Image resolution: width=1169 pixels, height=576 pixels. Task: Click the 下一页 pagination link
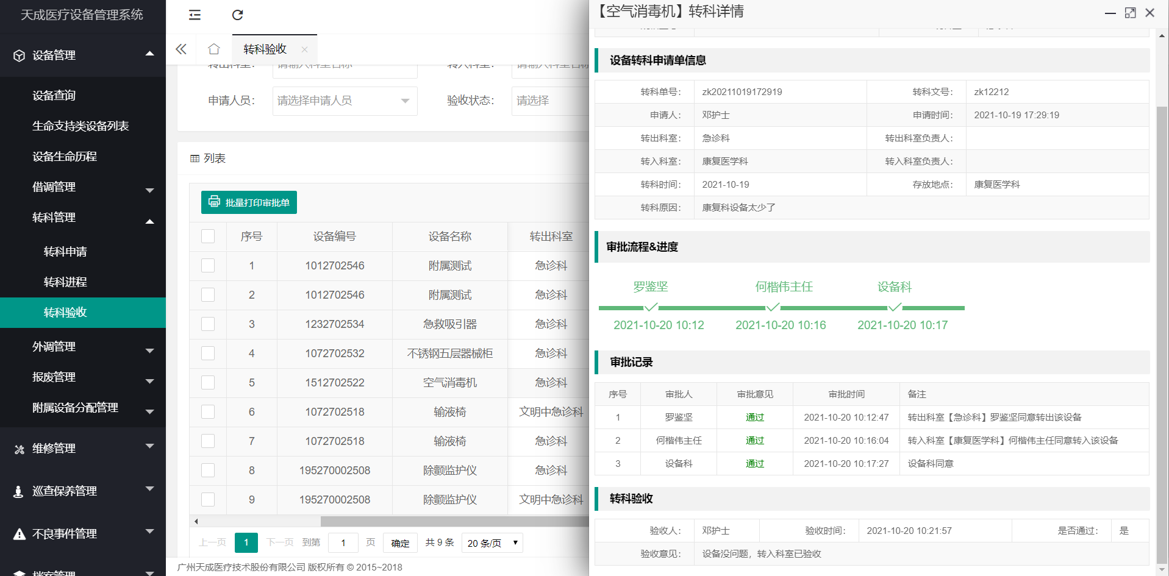pyautogui.click(x=280, y=542)
